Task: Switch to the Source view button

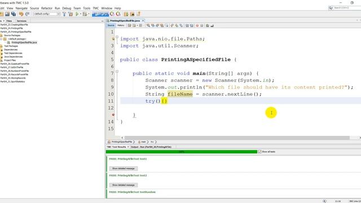Action: coord(111,25)
